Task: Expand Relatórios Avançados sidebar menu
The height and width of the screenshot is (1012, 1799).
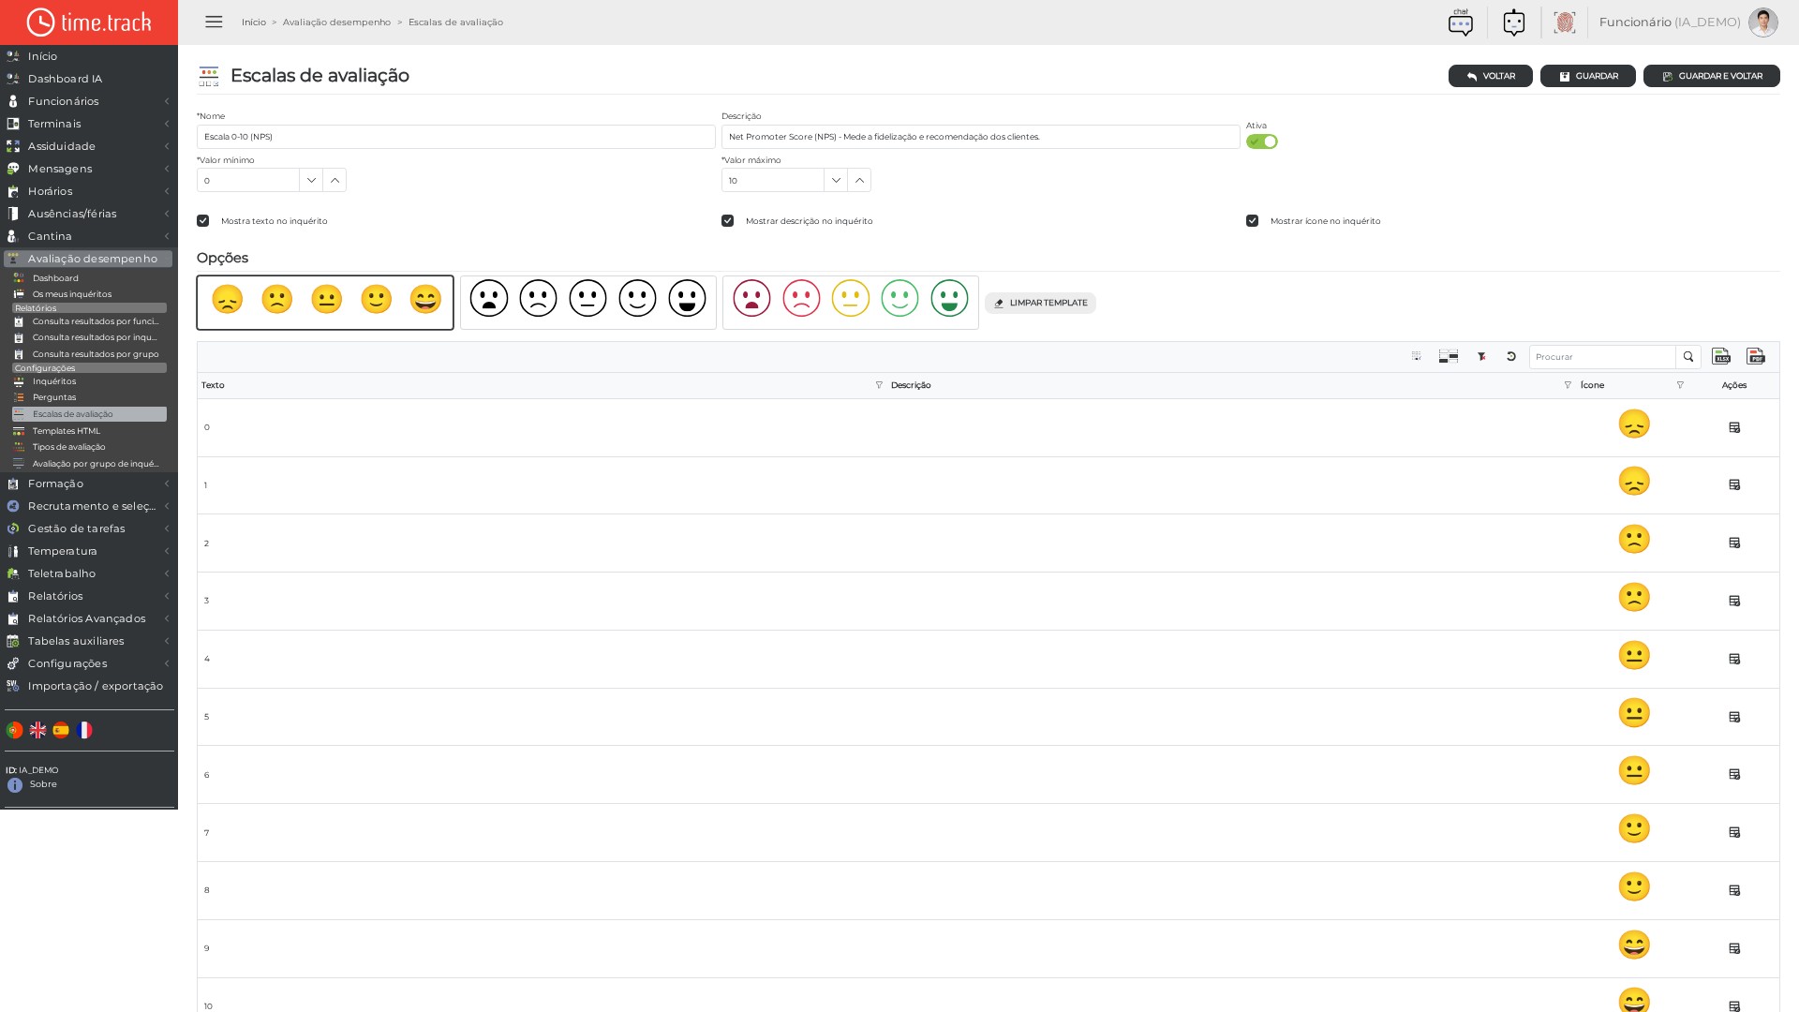Action: (x=88, y=618)
